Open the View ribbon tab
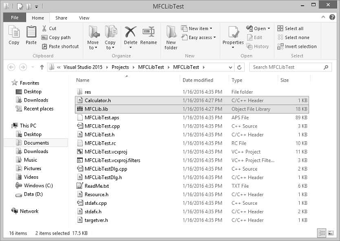Viewport: 340px width, 241px height. 84,18
